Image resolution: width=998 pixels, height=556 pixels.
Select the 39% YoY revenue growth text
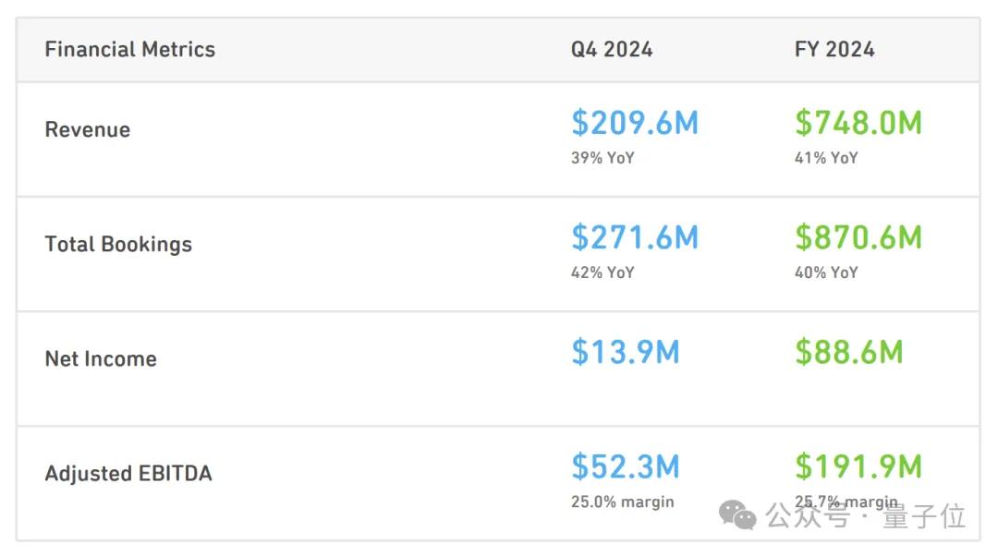tap(602, 158)
